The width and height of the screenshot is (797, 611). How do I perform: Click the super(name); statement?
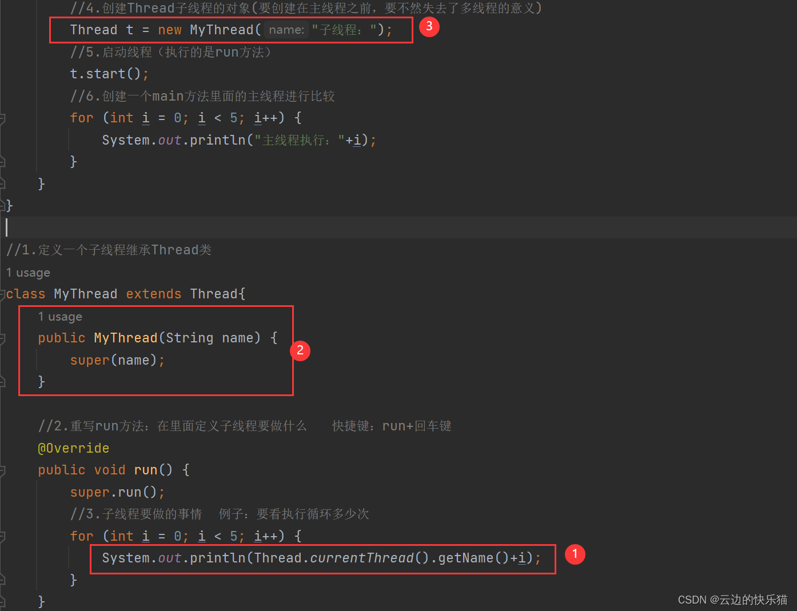(x=117, y=361)
